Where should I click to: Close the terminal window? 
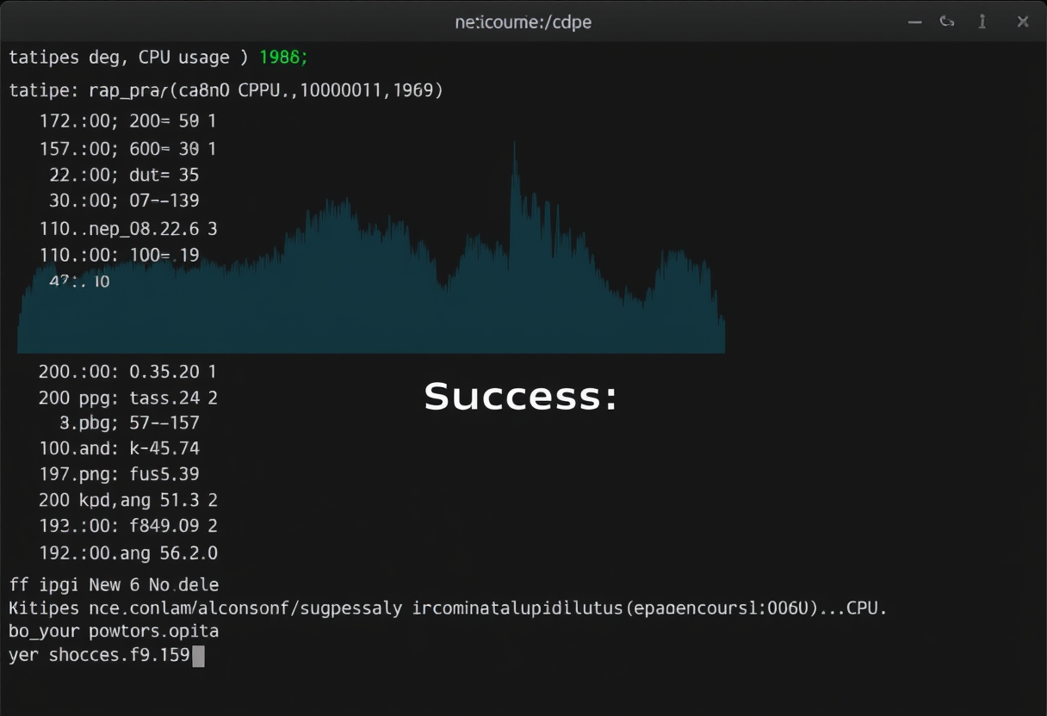tap(1023, 22)
